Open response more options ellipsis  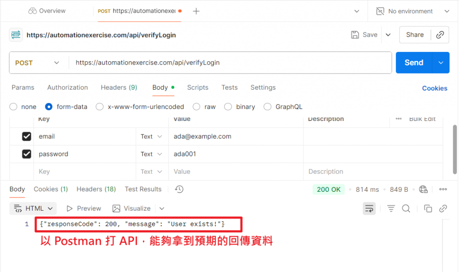click(443, 189)
